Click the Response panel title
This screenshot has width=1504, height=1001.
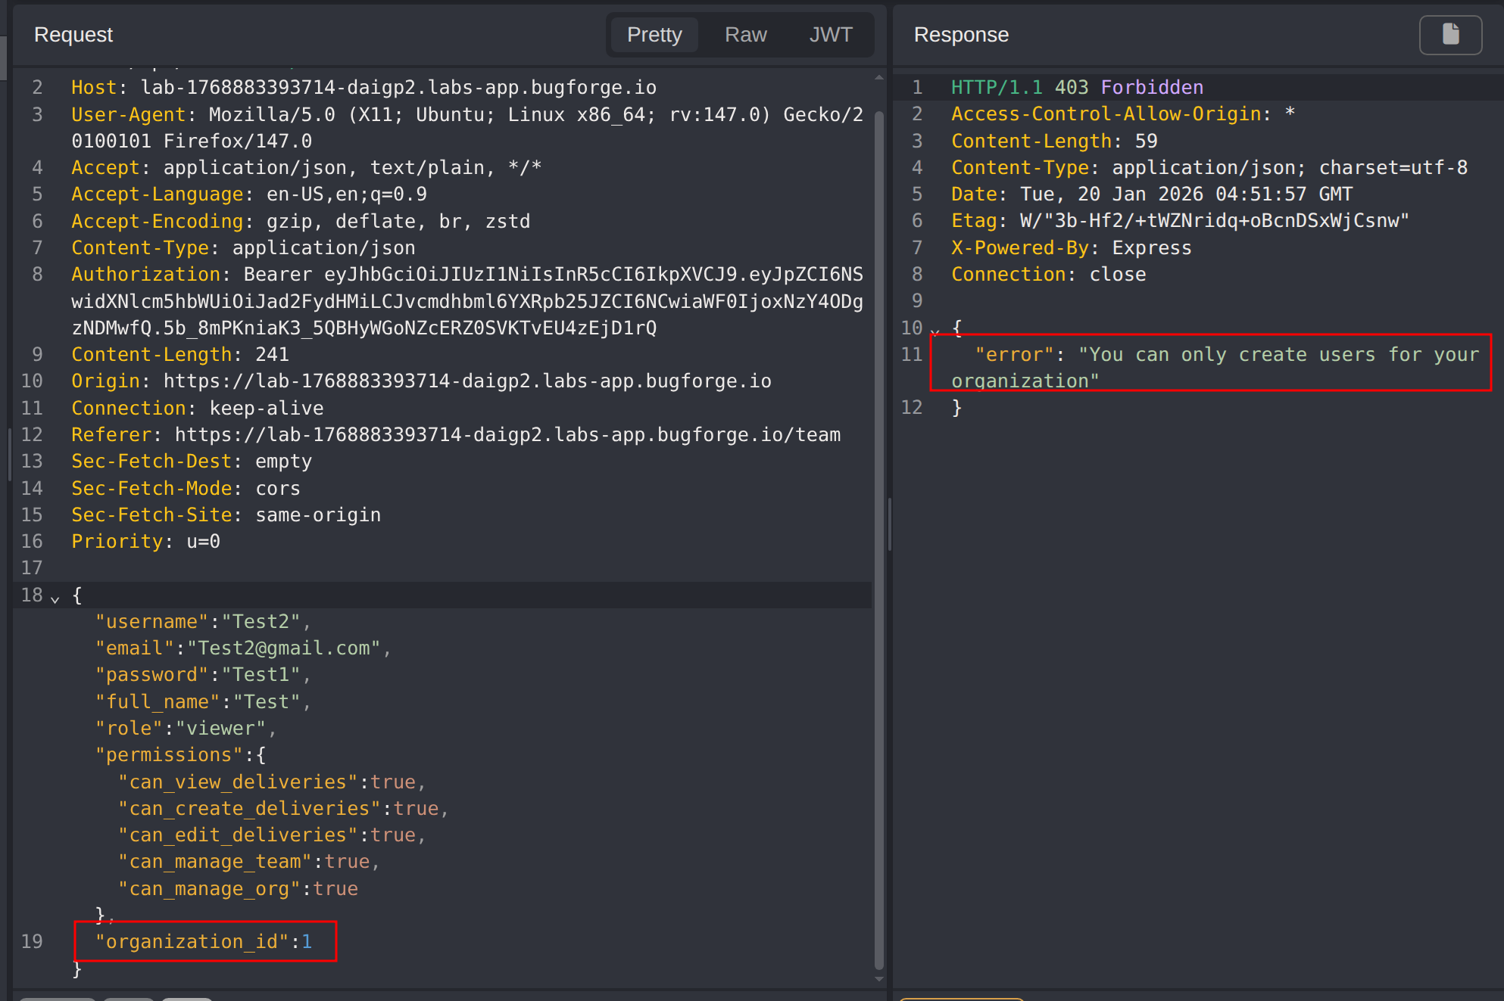pyautogui.click(x=960, y=35)
